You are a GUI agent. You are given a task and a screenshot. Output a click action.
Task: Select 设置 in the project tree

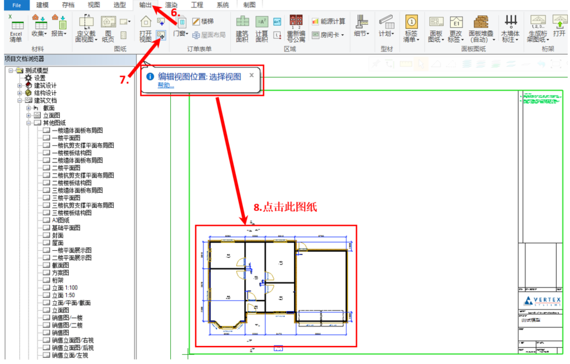coord(40,78)
